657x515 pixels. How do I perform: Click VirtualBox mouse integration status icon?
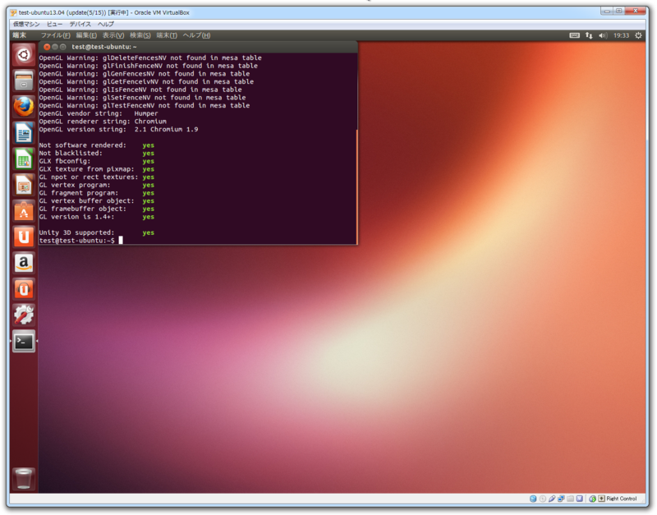coord(592,499)
